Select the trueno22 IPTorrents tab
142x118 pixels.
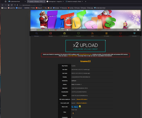click(x=36, y=1)
